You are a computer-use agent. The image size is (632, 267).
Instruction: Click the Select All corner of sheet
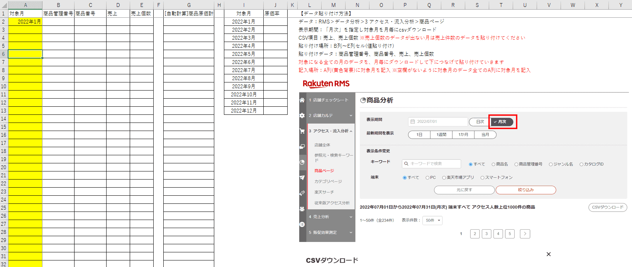tap(4, 5)
